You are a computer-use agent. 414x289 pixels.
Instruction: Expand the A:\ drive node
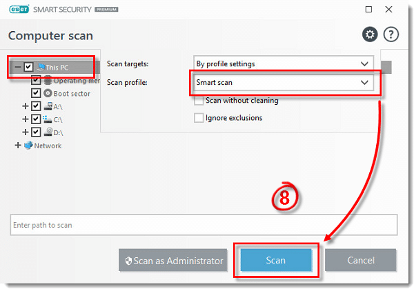coord(25,106)
